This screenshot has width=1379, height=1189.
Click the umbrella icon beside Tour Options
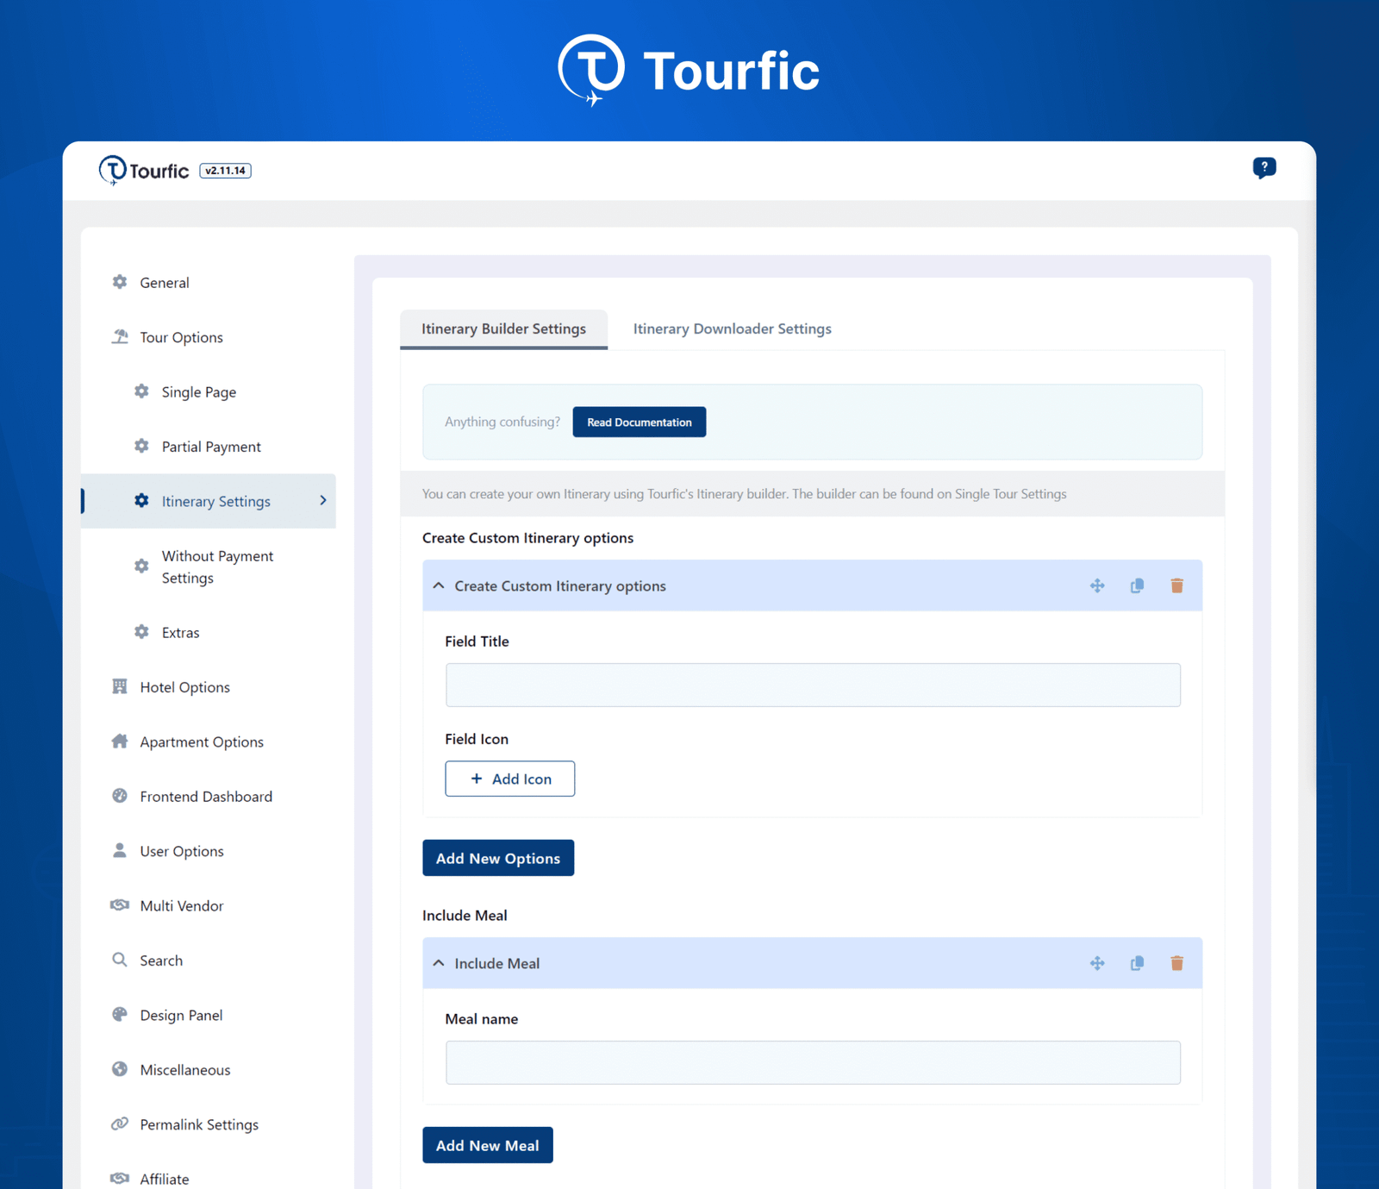click(x=120, y=336)
